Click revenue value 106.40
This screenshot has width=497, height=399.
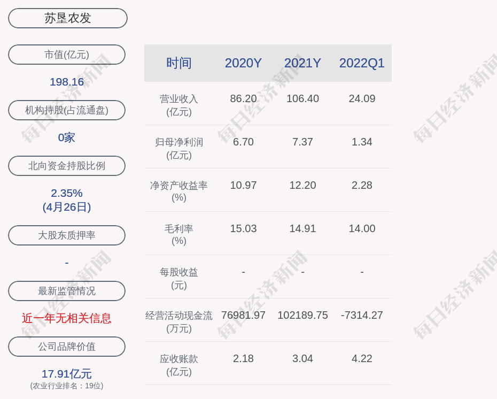click(x=302, y=98)
